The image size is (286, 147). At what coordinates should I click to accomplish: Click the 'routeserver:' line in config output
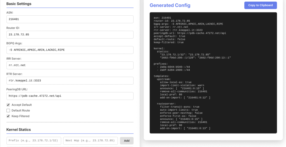[x=166, y=103]
